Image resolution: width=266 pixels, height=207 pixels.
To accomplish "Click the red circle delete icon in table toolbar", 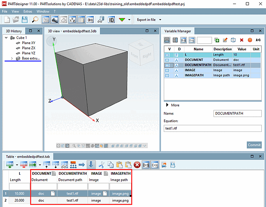I will (137, 164).
